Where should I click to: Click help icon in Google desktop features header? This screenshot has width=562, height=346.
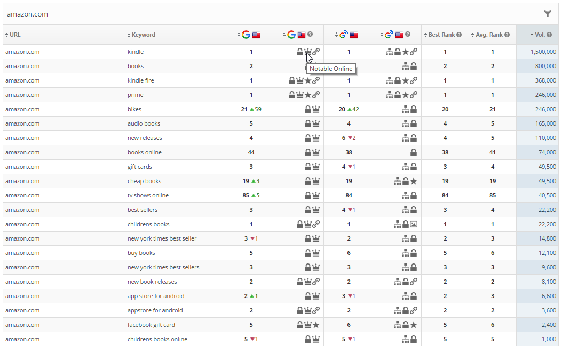(310, 34)
